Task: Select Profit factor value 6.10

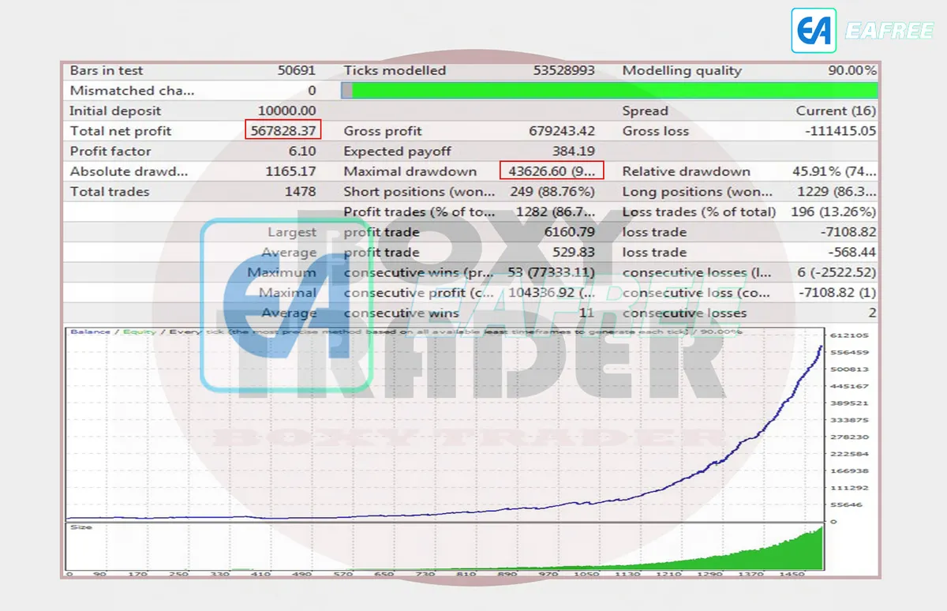Action: [301, 152]
